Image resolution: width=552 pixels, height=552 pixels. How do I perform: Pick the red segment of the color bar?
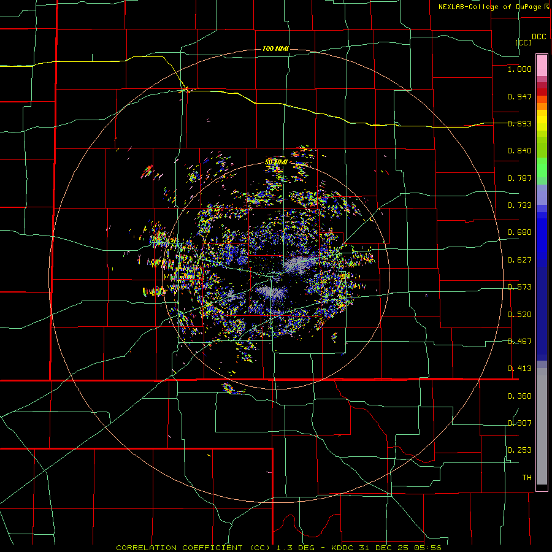coord(542,92)
